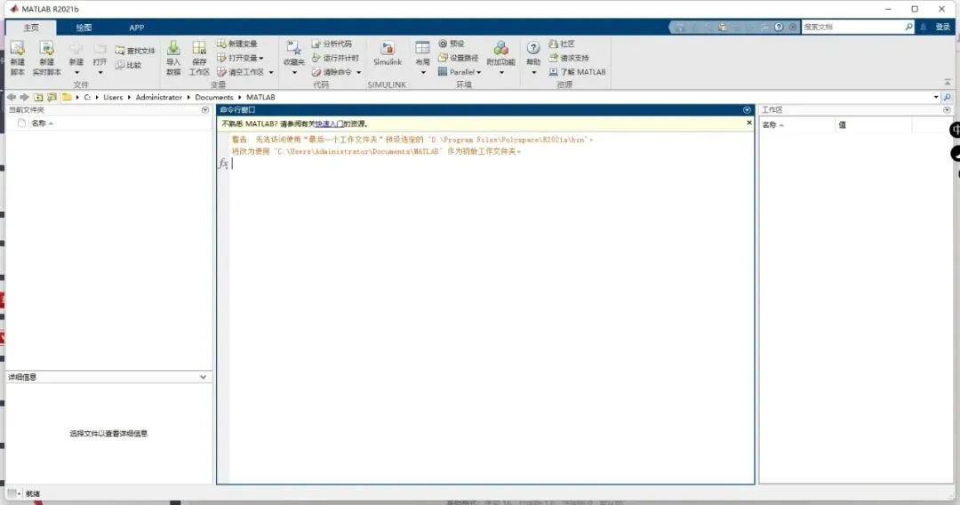The width and height of the screenshot is (960, 505).
Task: Open the 工作区 panel actions menu
Action: [948, 110]
